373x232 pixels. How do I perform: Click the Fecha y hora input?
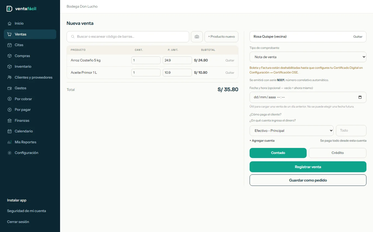tap(308, 97)
